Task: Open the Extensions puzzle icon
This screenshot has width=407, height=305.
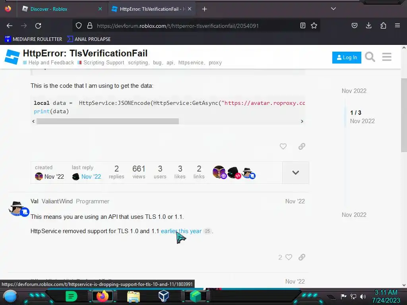Action: coord(383,25)
